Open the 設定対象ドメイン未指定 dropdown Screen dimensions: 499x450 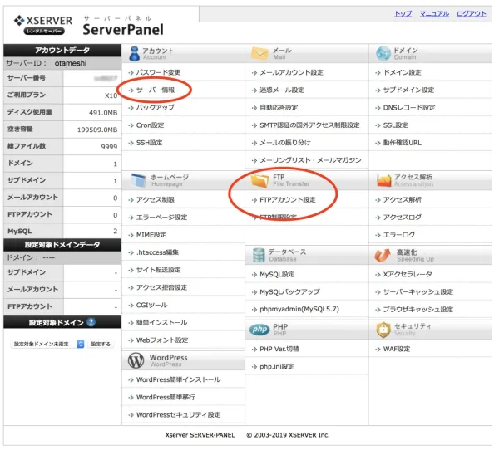(x=47, y=344)
